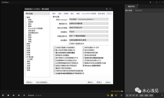This screenshot has width=164, height=98.
Task: Search the playlist with the magnifier icon
Action: (x=162, y=95)
